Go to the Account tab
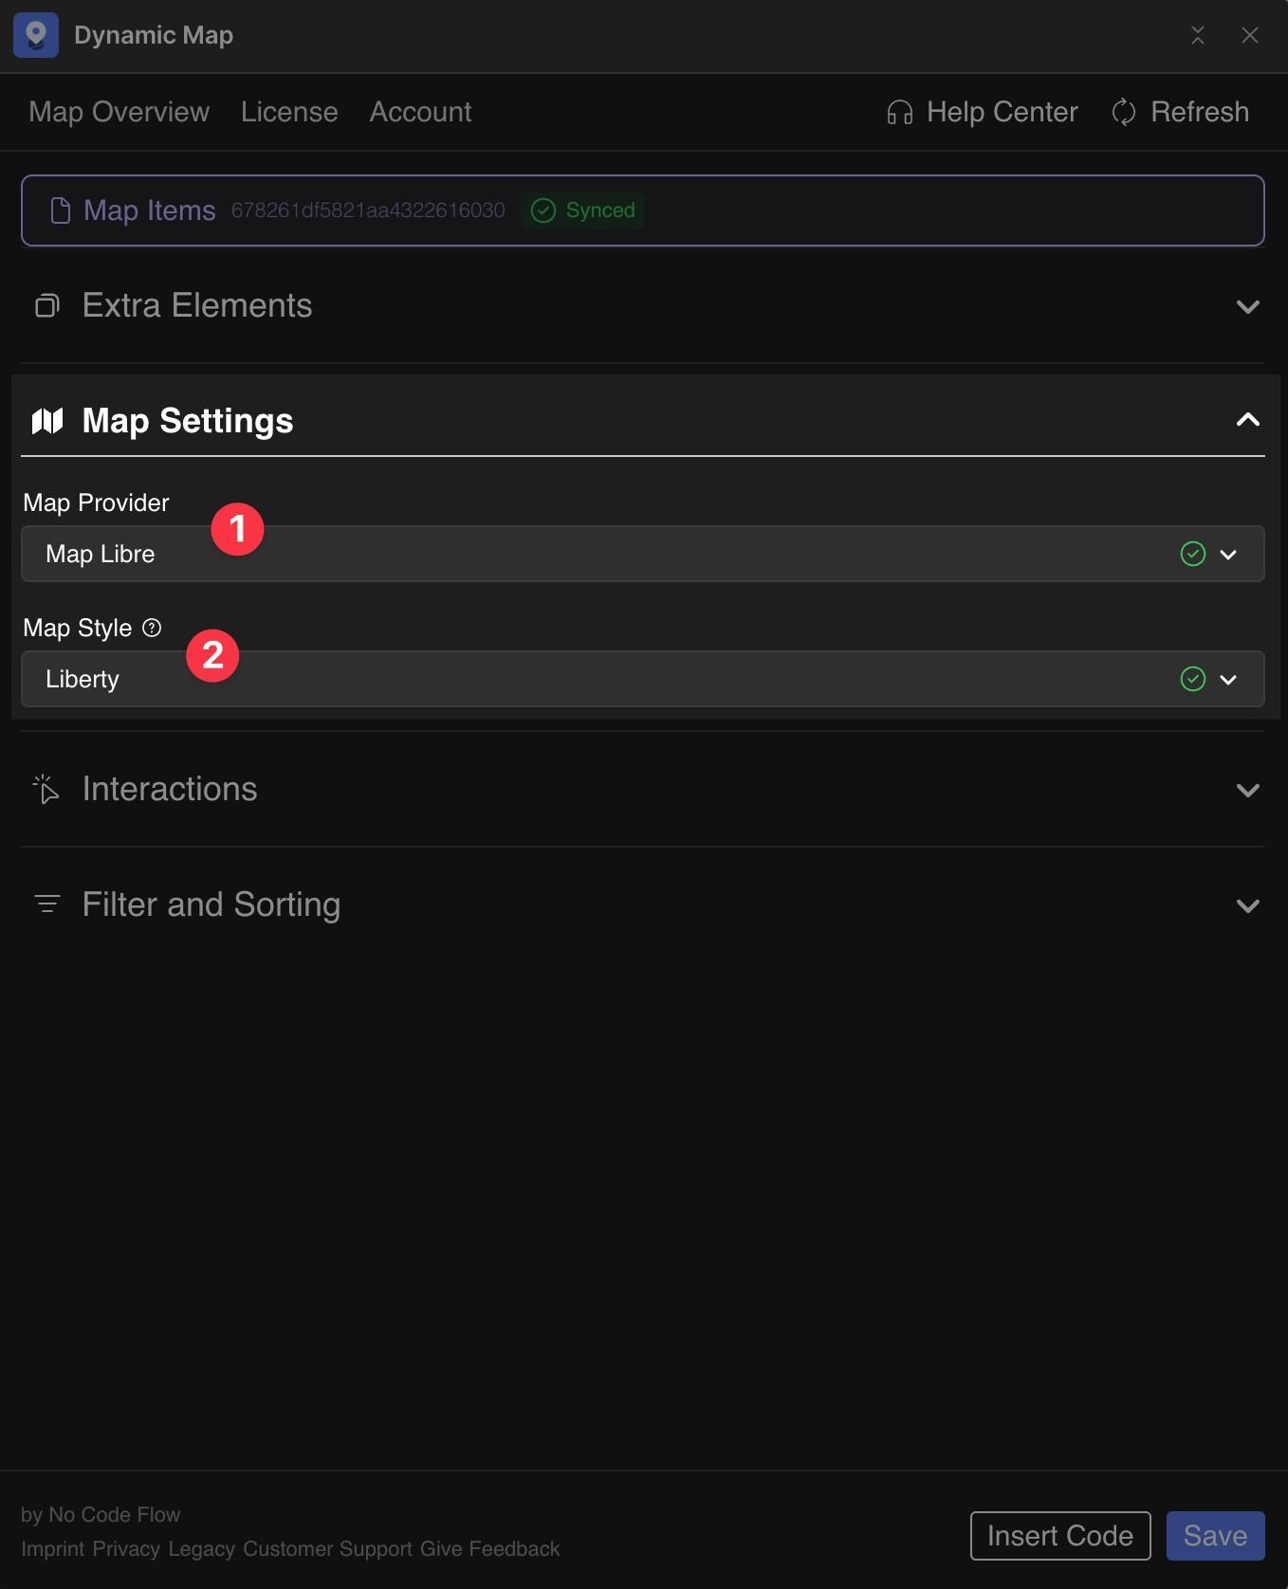This screenshot has width=1288, height=1589. pos(420,112)
